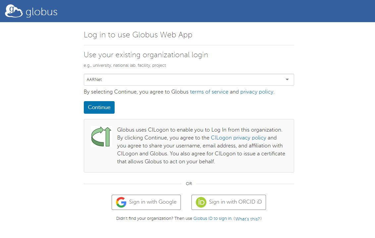Sign in with Google button

point(146,202)
